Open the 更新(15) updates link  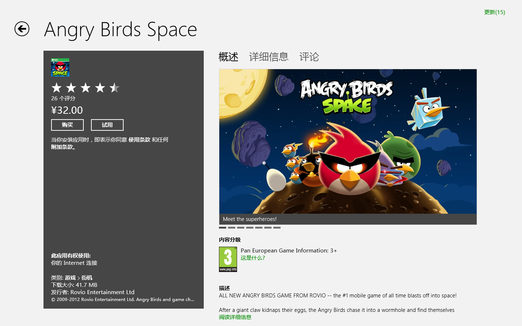[494, 12]
